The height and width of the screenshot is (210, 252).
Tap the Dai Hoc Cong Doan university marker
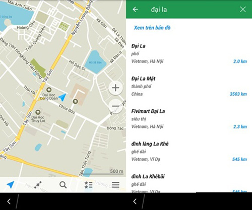[49, 90]
